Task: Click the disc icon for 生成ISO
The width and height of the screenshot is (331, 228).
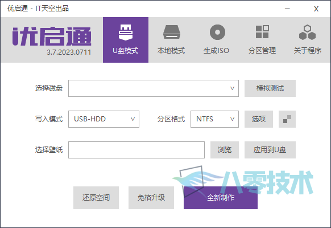Action: [217, 32]
